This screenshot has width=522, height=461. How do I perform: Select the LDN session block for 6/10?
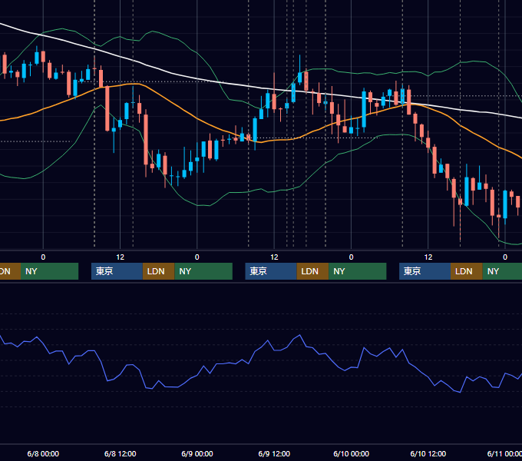467,271
